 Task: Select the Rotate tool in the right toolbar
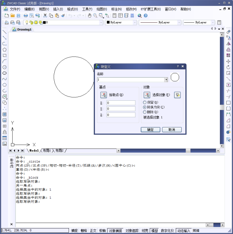pyautogui.click(x=228, y=67)
